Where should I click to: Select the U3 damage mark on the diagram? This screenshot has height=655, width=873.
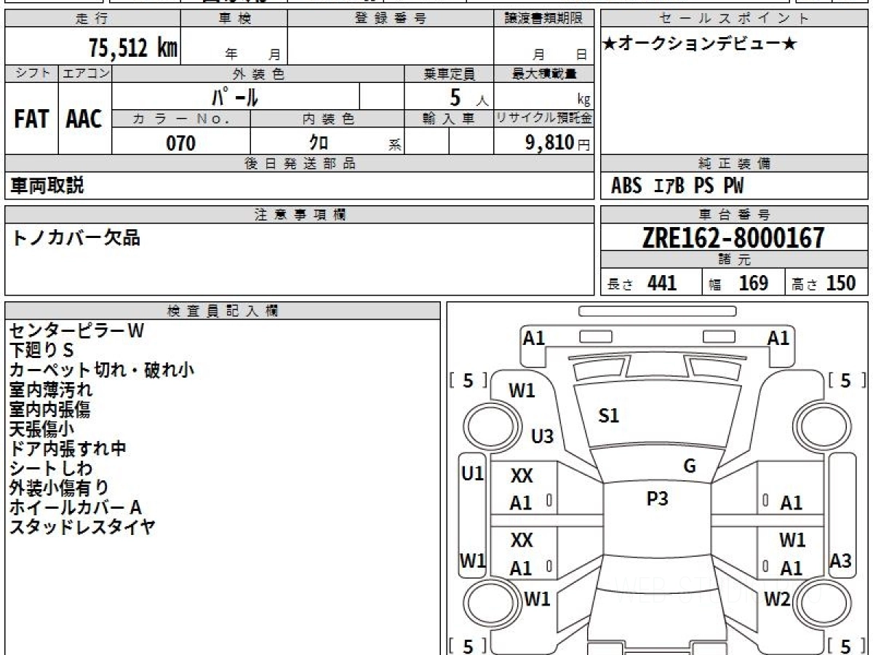[x=542, y=437]
